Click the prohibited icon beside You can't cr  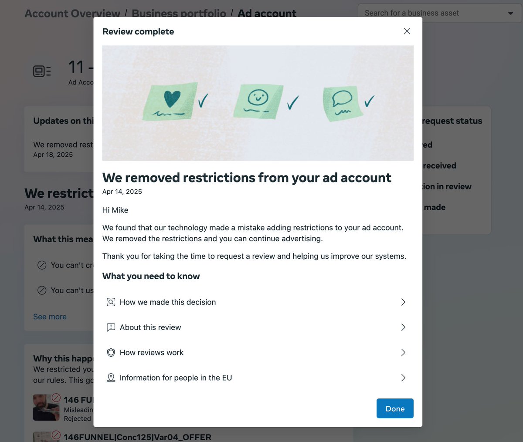[42, 265]
